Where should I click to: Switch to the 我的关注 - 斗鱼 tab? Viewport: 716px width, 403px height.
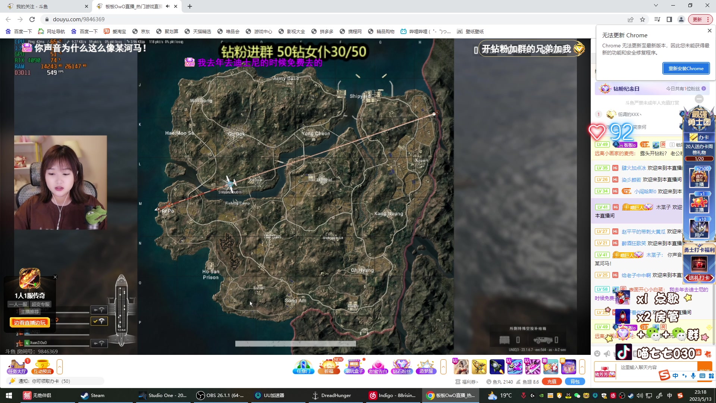(47, 6)
